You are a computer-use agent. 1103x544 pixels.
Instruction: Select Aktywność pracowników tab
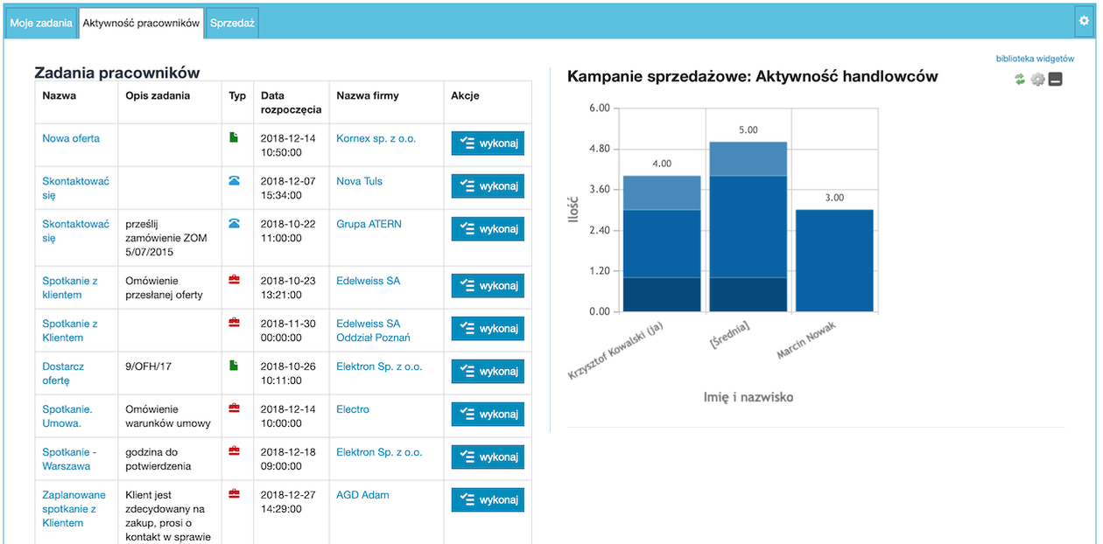click(x=141, y=24)
